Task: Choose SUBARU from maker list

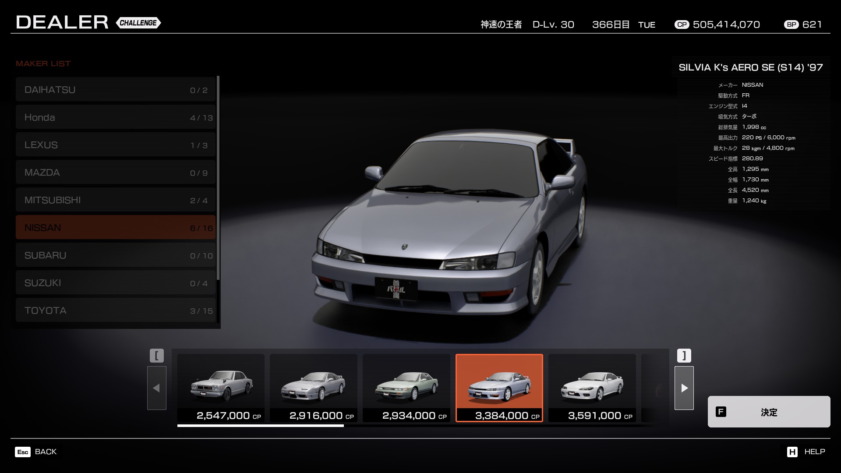Action: pyautogui.click(x=116, y=255)
